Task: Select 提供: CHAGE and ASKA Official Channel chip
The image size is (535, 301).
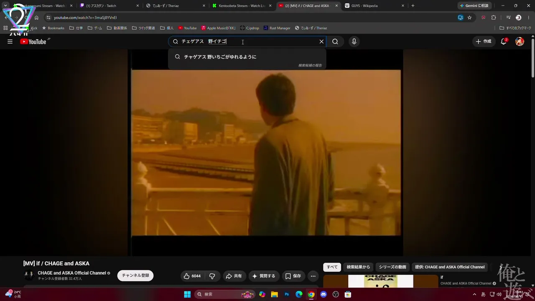Action: click(450, 267)
